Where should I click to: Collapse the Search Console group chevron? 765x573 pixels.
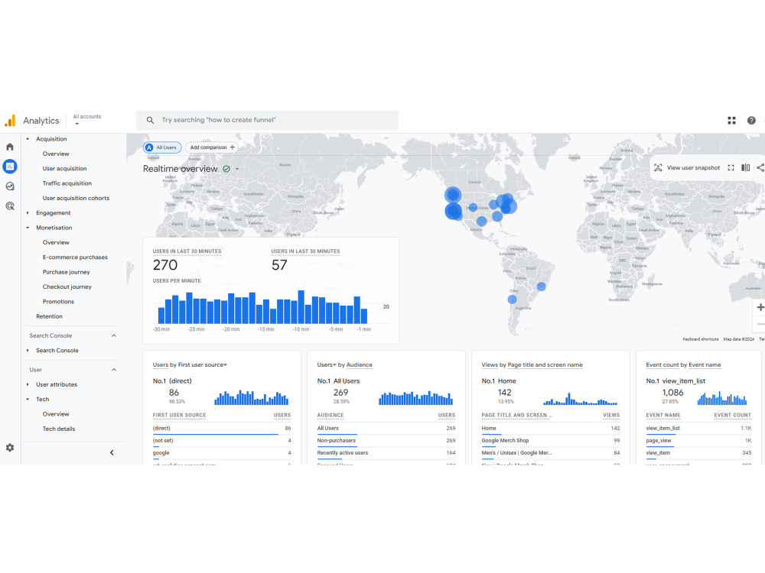point(114,335)
